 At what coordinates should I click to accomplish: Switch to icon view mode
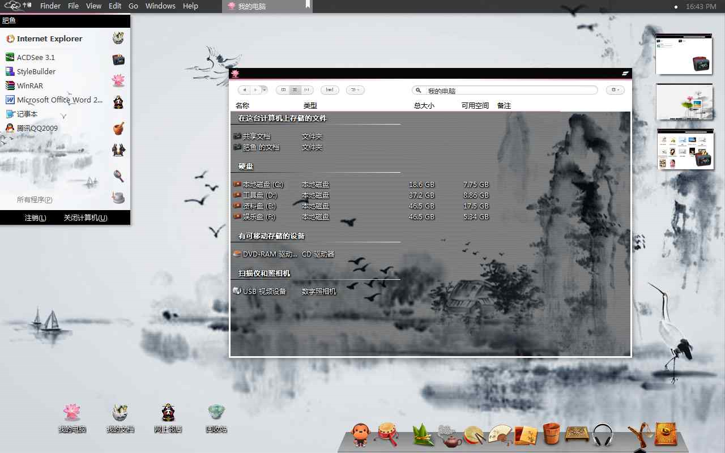(283, 90)
